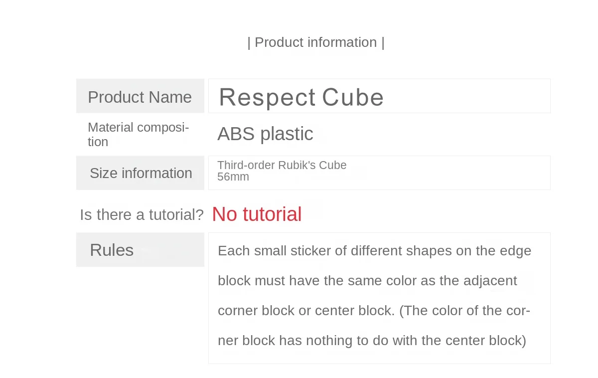Click the red No tutorial text
Image resolution: width=598 pixels, height=378 pixels.
pyautogui.click(x=257, y=214)
